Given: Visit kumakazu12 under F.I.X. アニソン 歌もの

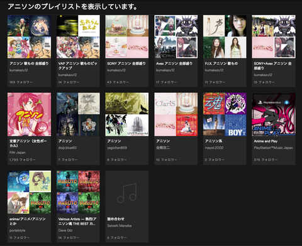Looking at the screenshot, I should point(214,70).
